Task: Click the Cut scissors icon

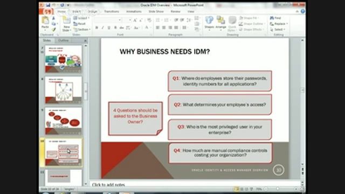Action: tap(53, 18)
